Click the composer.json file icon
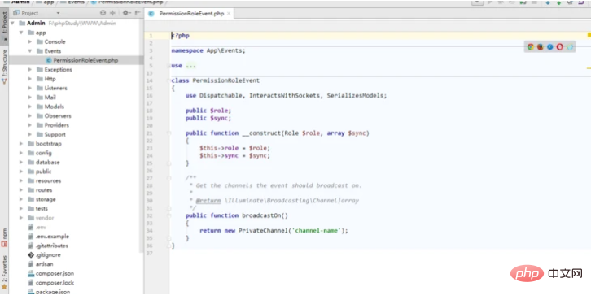Viewport: 591px width, 300px height. tap(31, 274)
